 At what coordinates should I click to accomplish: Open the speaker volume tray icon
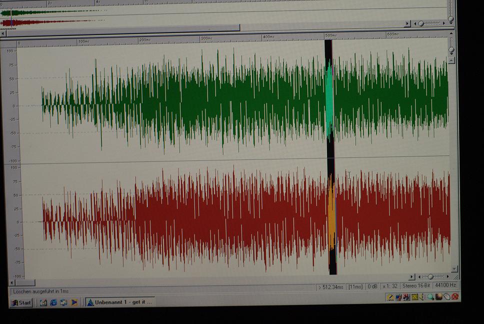(x=422, y=297)
